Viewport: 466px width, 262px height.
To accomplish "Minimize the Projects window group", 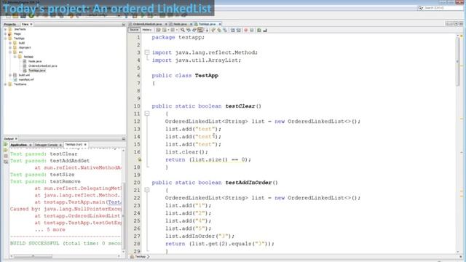I will point(124,24).
